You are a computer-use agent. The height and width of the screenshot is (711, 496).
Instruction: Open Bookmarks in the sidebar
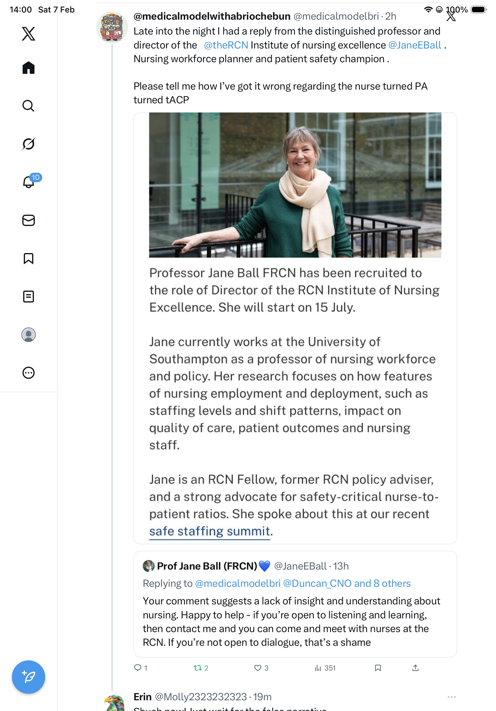tap(29, 258)
